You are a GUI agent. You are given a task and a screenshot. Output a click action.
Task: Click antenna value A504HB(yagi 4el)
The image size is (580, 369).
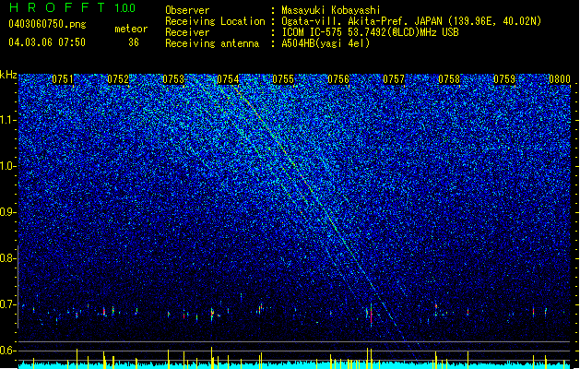point(326,43)
